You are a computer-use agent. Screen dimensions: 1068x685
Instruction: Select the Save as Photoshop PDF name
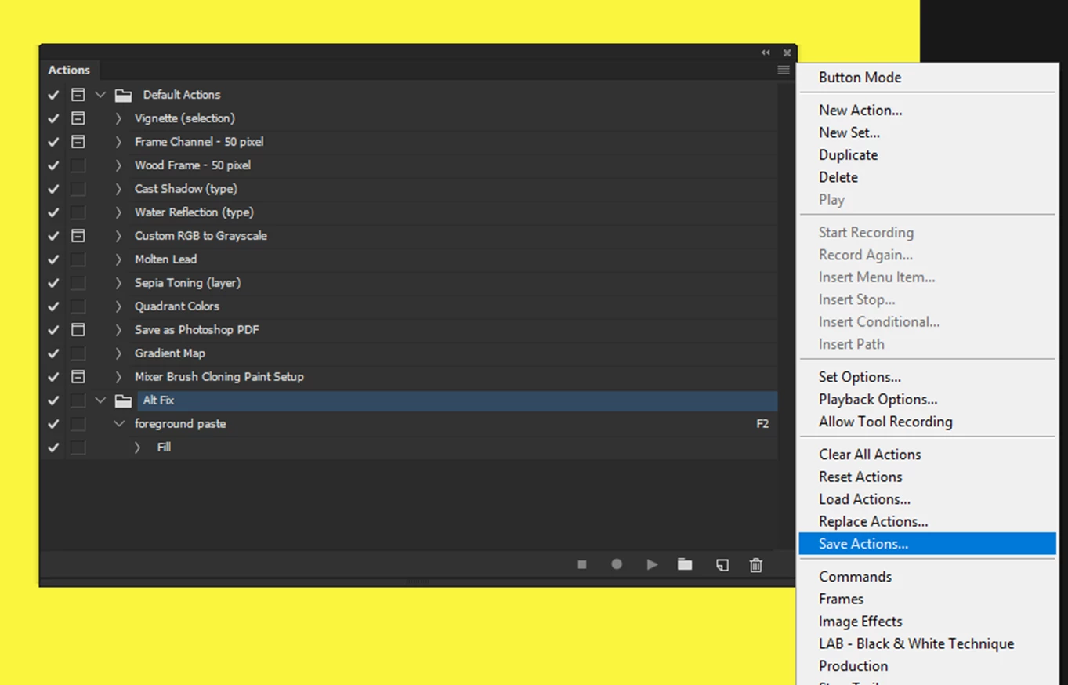coord(197,330)
